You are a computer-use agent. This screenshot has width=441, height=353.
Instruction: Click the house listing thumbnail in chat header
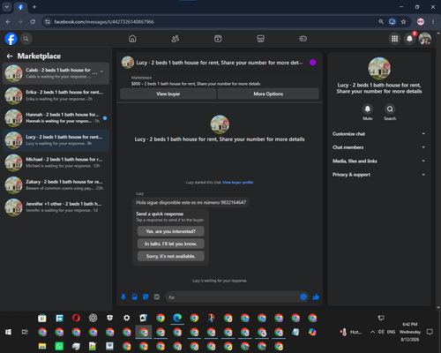coord(128,63)
